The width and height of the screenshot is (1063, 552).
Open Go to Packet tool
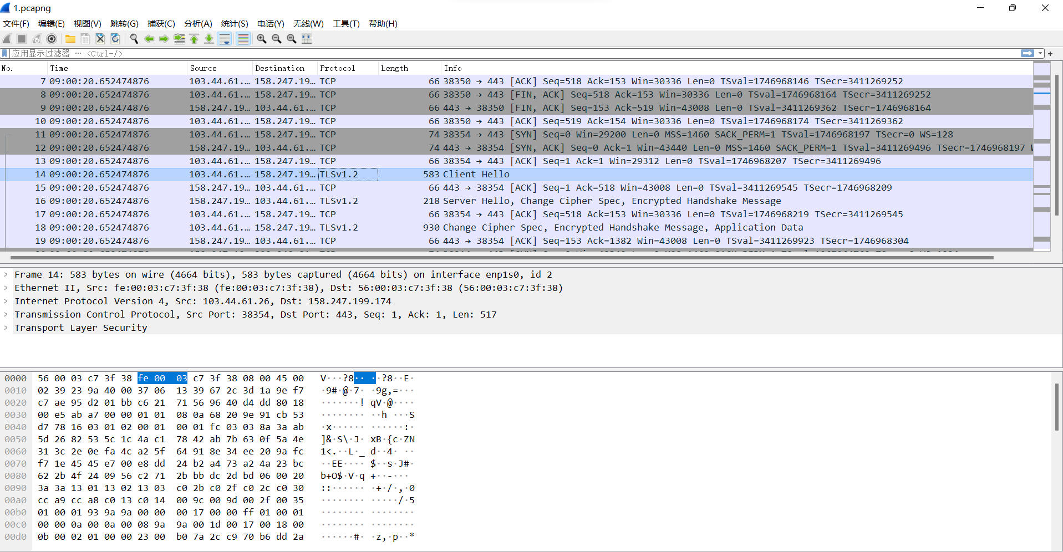pos(179,39)
